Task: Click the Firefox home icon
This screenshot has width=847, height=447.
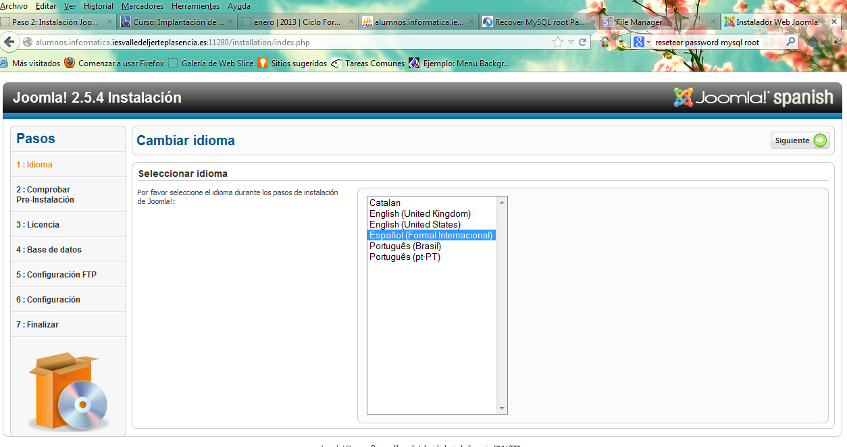Action: (813, 42)
